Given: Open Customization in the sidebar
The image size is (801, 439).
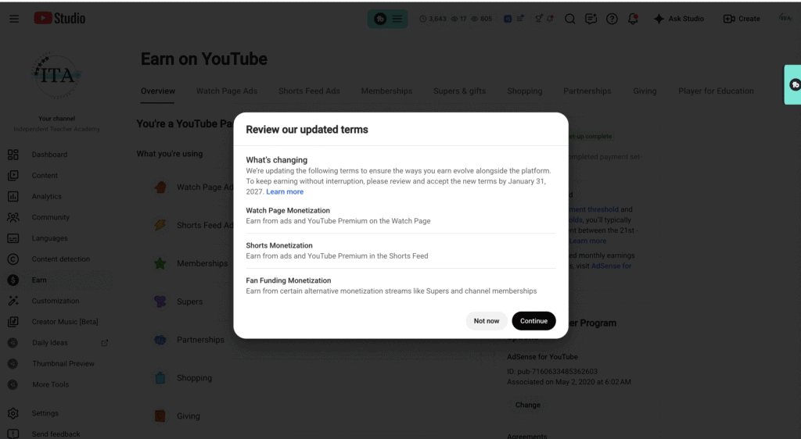Looking at the screenshot, I should click(56, 301).
